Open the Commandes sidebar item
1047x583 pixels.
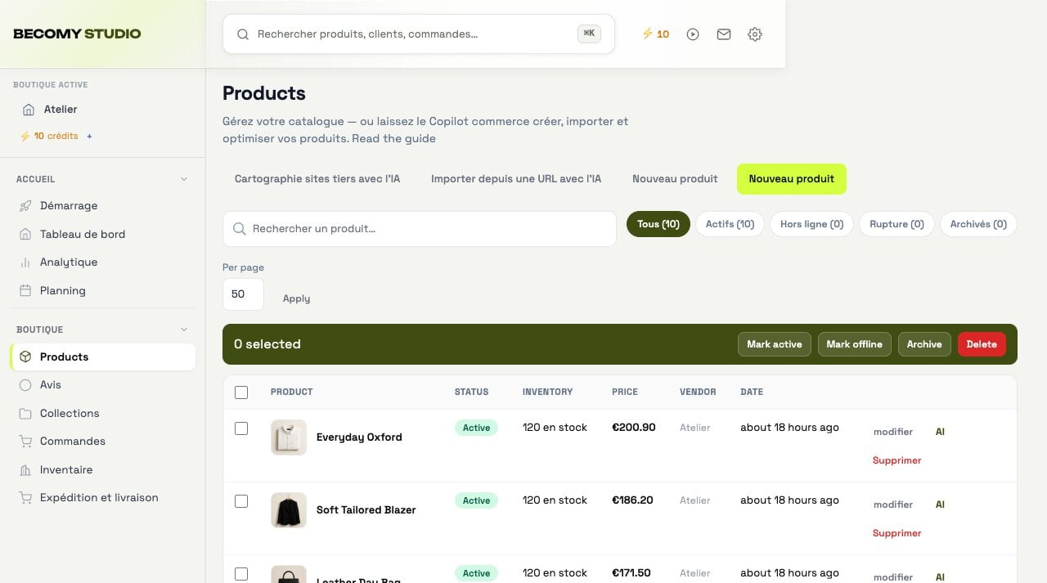tap(103, 441)
